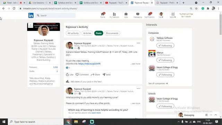Open a new browser tab
This screenshot has width=222, height=125.
tap(183, 3)
